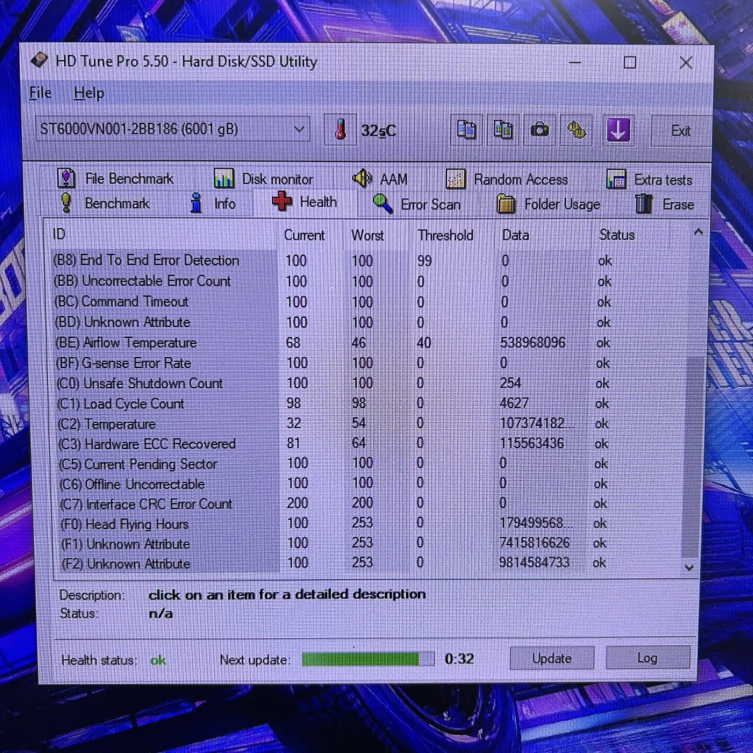
Task: Select the Hardware ECC Recovered row
Action: point(159,444)
